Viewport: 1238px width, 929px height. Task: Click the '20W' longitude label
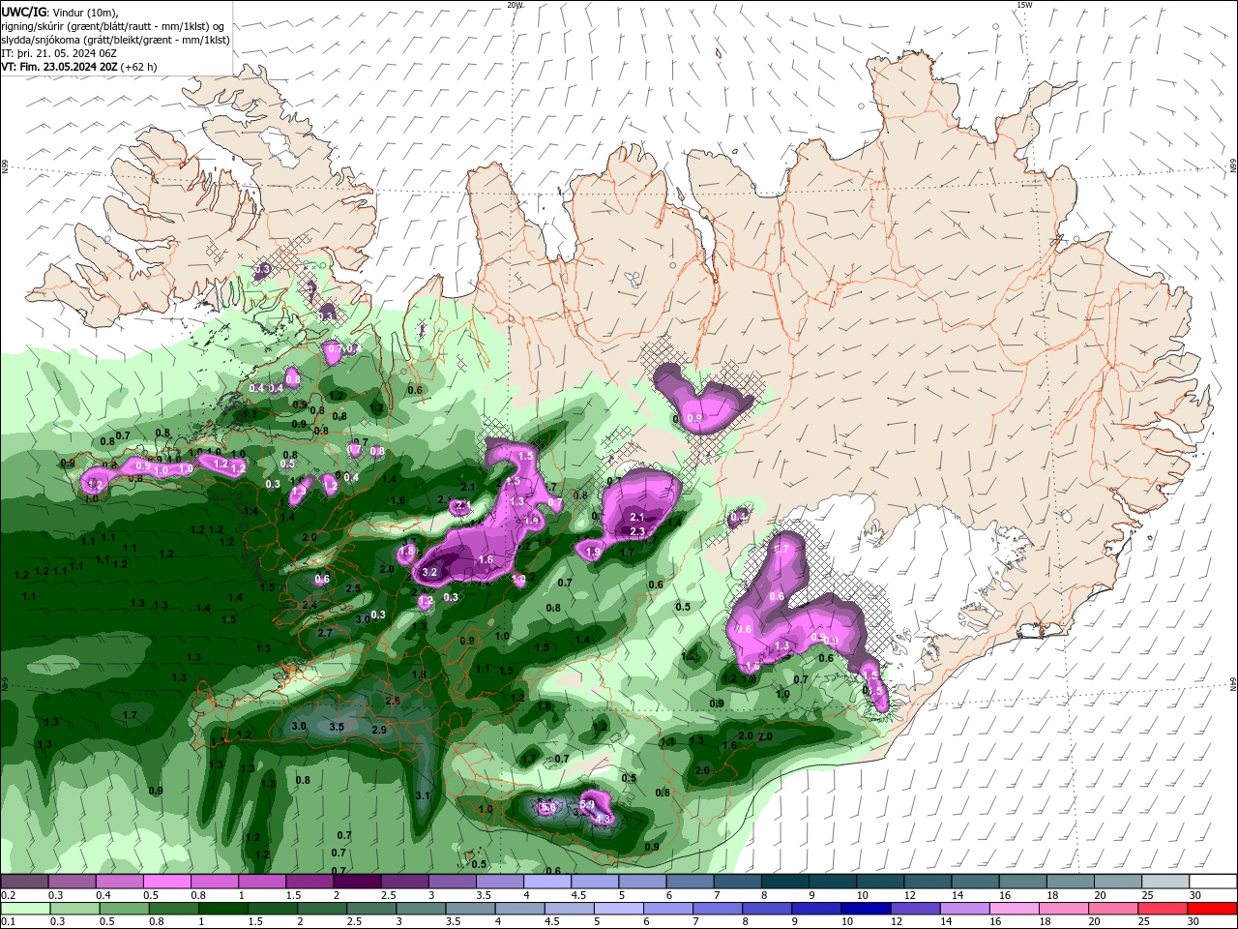click(x=516, y=5)
